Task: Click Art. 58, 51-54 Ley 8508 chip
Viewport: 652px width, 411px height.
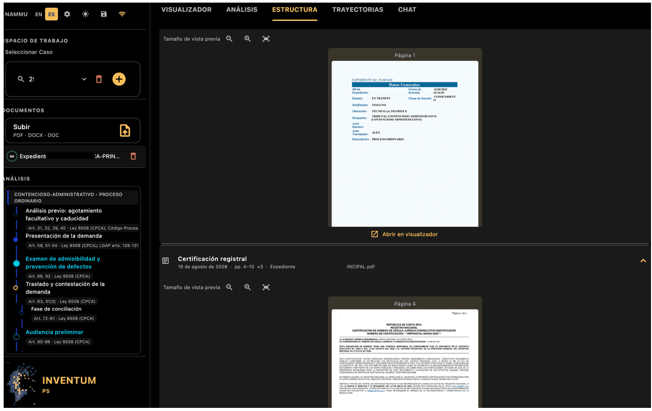Action: (83, 245)
